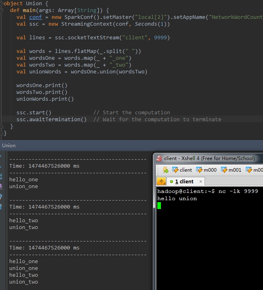Open the m000 session shortcut
Viewport: 263px width, 290px height.
(x=206, y=170)
